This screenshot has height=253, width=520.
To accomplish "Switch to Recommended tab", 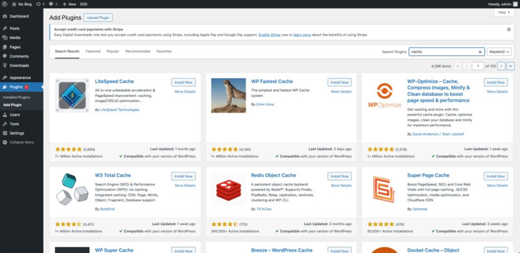I will 138,52.
